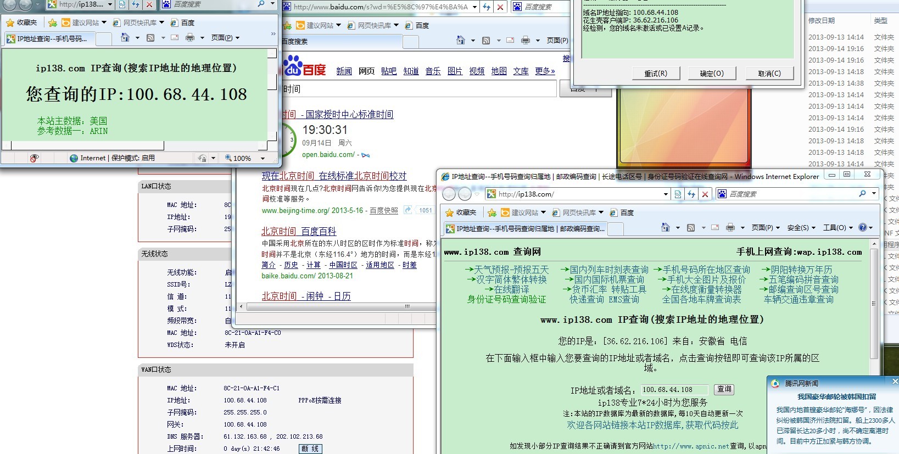The width and height of the screenshot is (899, 454).
Task: Expand the 建议网站 dropdown in the front ip138 window
Action: pos(543,212)
